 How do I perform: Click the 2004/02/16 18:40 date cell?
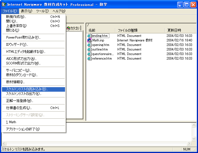click(x=179, y=40)
